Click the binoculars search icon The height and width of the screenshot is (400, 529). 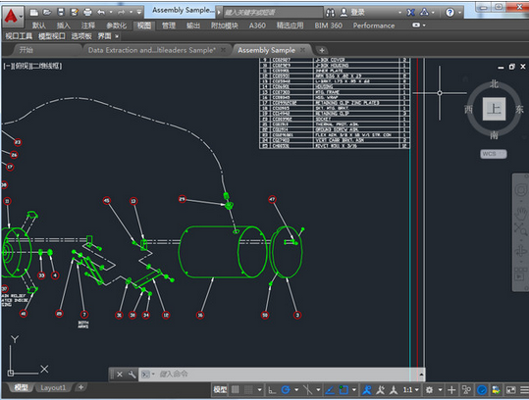coord(331,13)
